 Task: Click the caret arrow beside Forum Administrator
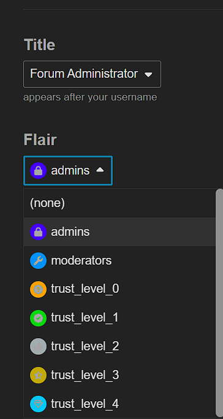pos(148,75)
